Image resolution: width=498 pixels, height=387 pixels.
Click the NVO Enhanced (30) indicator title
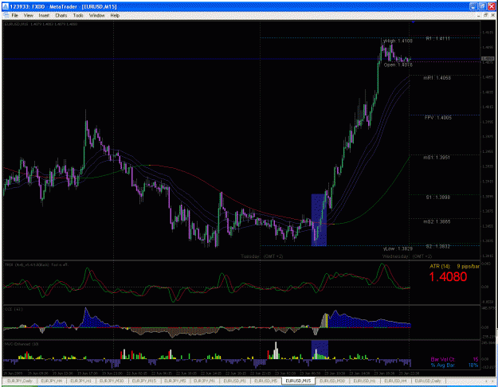coord(22,344)
